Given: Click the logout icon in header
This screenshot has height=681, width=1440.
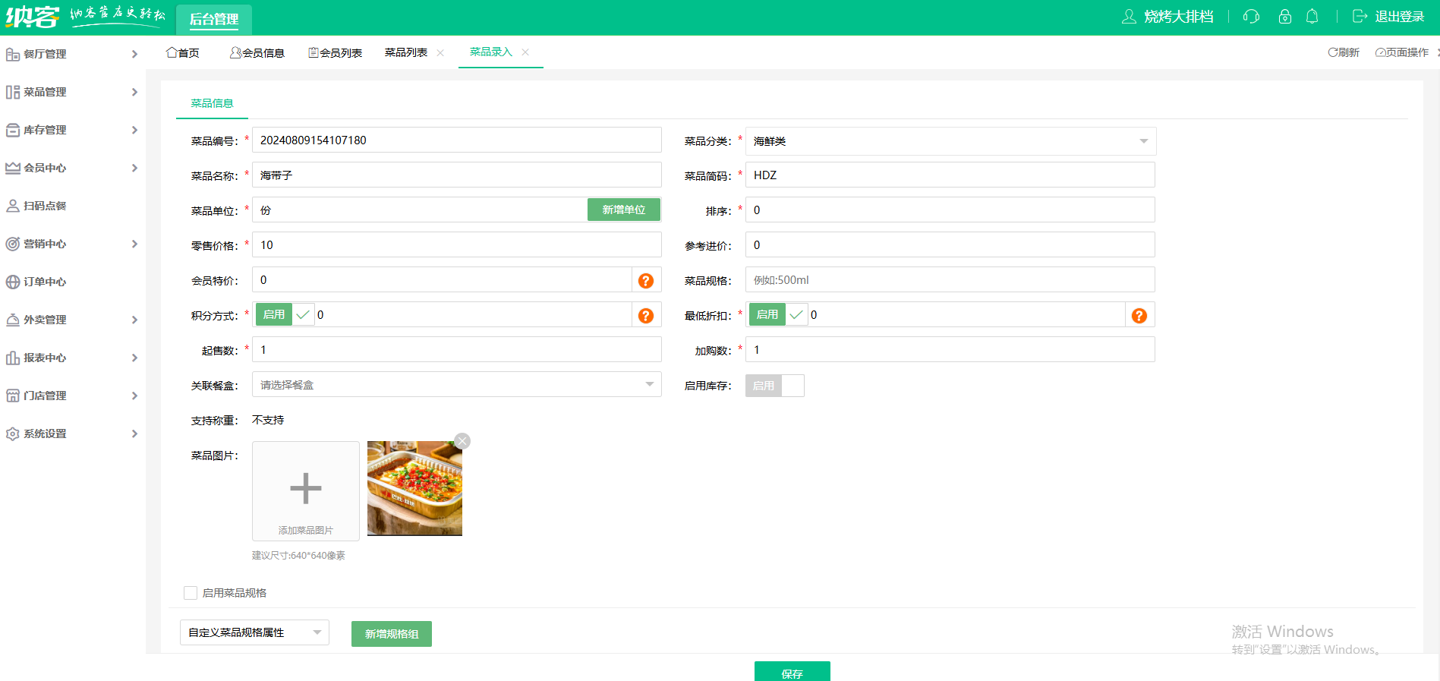Looking at the screenshot, I should (x=1360, y=17).
